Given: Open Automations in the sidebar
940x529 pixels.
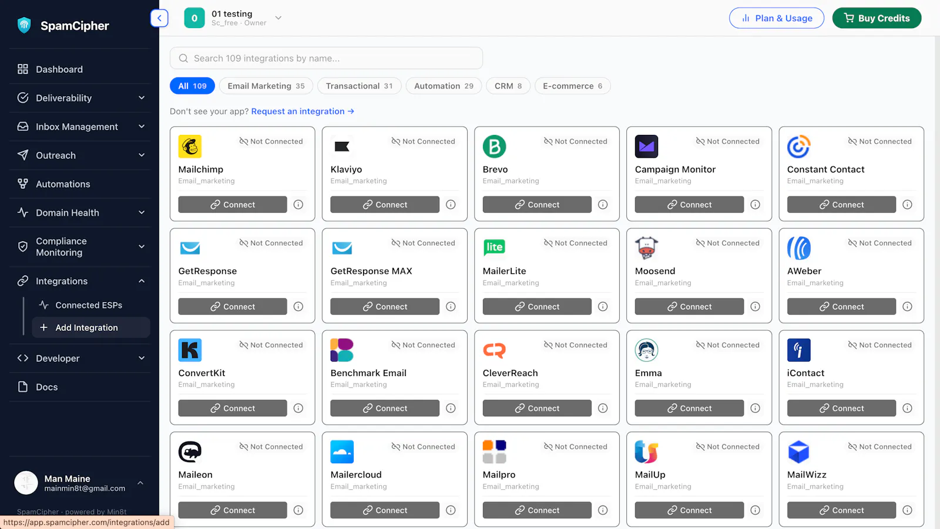Looking at the screenshot, I should pos(80,184).
